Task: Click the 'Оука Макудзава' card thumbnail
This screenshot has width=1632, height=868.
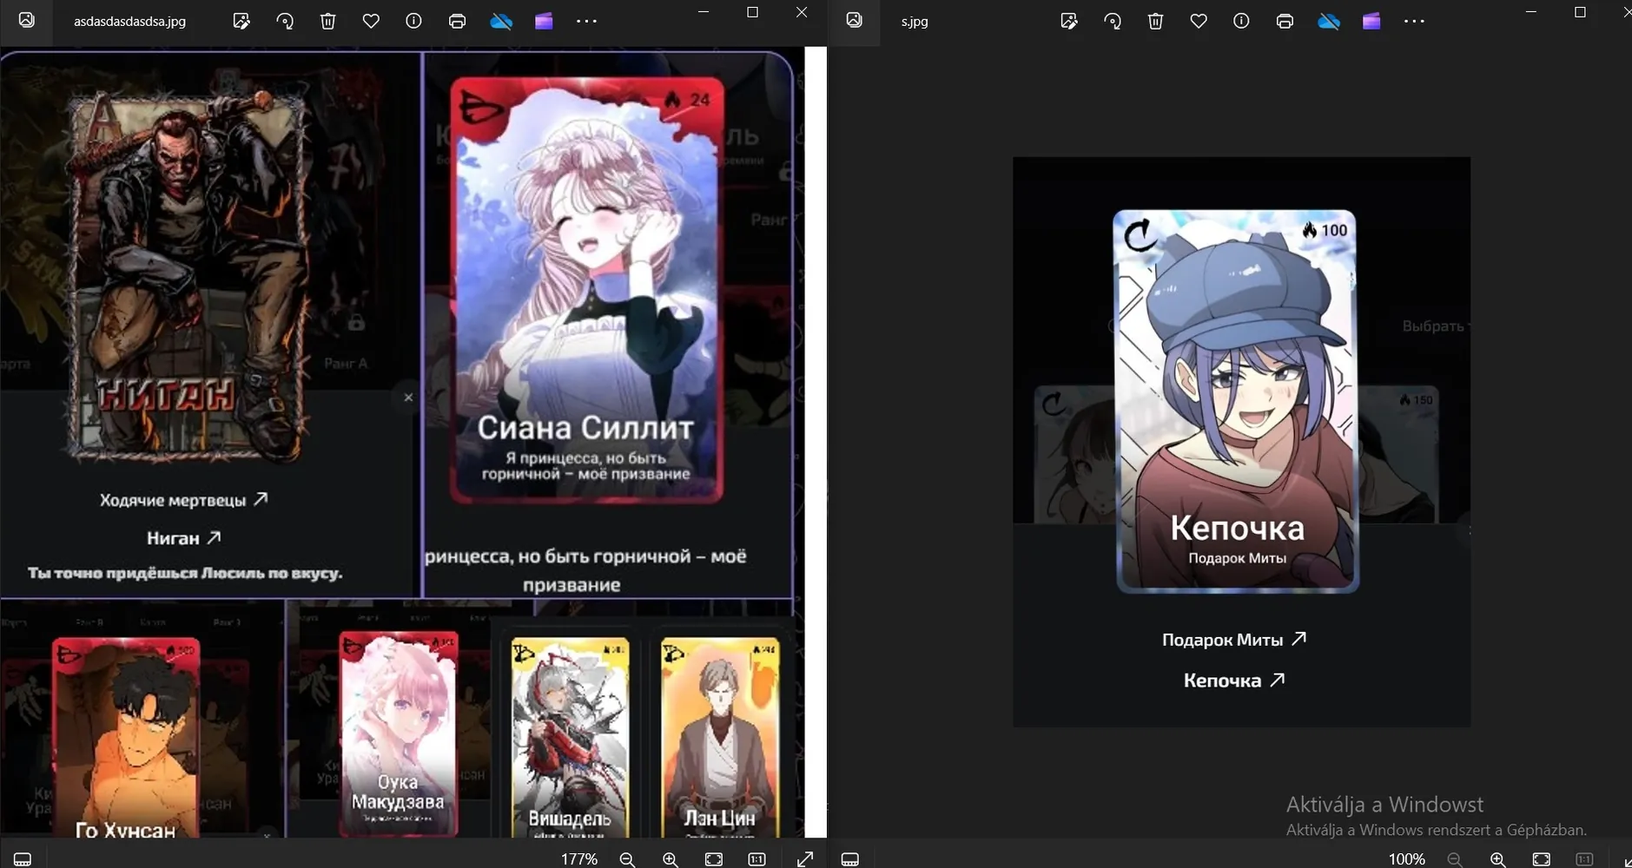Action: pos(398,733)
